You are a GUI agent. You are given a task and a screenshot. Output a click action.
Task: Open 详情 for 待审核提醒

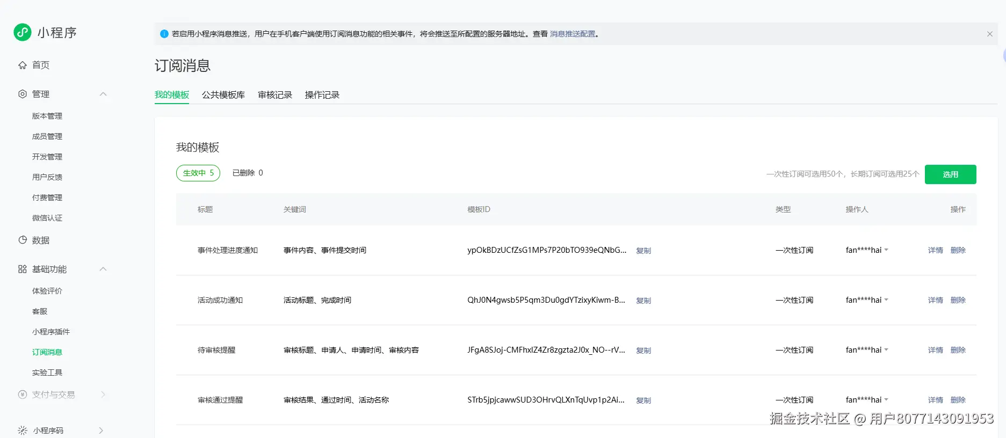coord(936,350)
